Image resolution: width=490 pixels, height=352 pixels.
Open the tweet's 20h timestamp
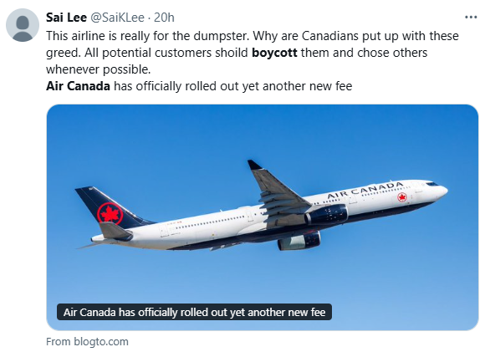click(164, 18)
